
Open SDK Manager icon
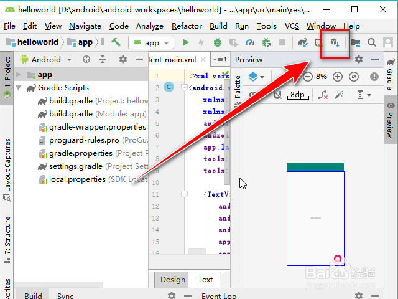click(335, 42)
